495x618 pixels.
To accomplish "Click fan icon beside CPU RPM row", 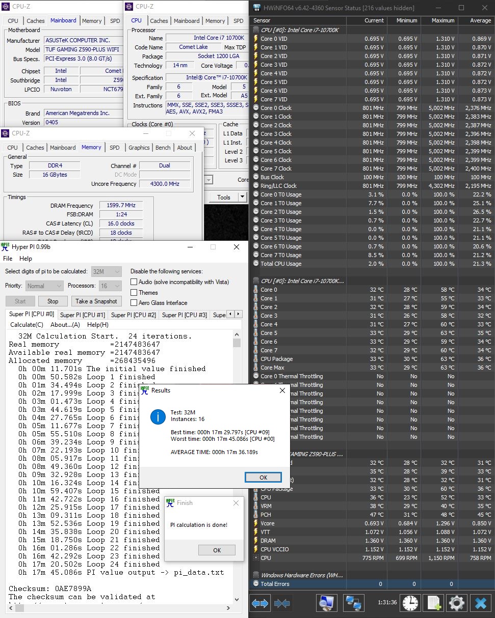I will pos(256,558).
